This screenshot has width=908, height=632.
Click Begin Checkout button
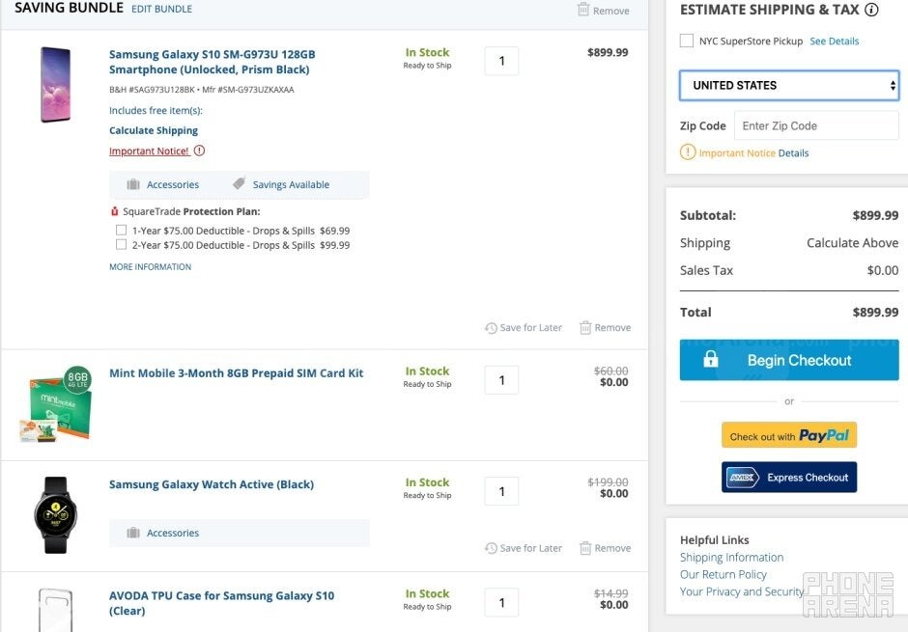point(789,360)
